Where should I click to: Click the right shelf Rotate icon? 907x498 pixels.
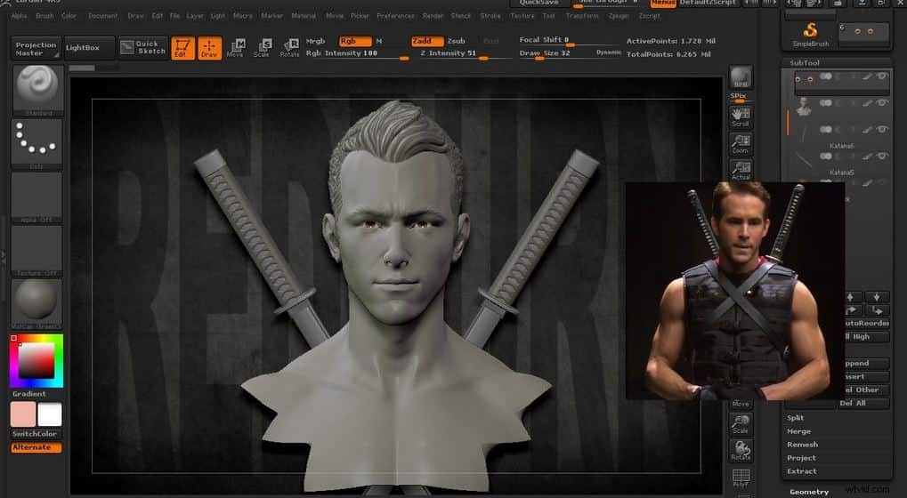coord(741,451)
